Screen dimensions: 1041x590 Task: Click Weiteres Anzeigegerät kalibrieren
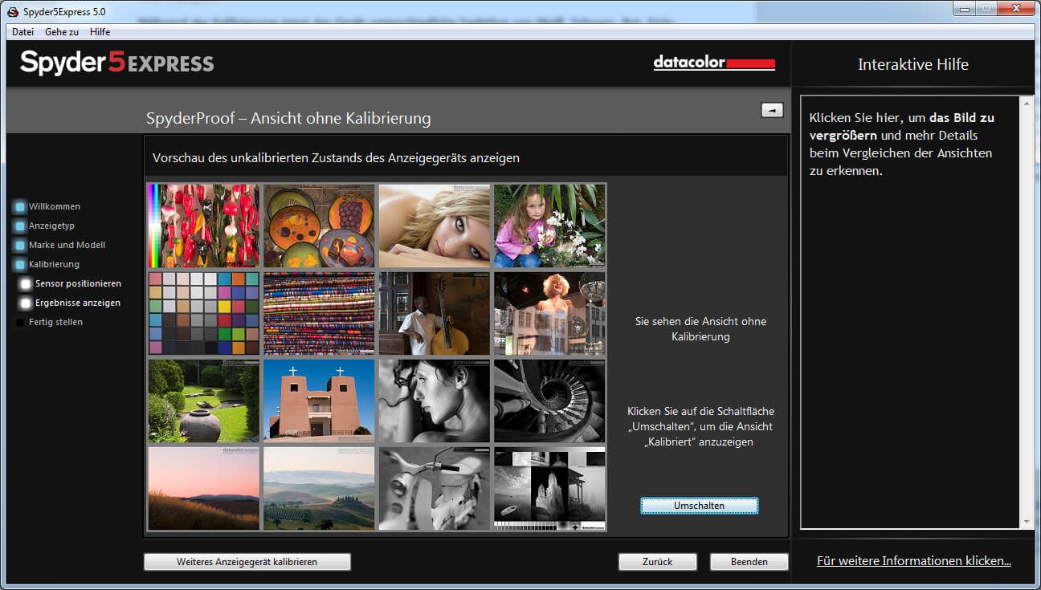point(247,562)
